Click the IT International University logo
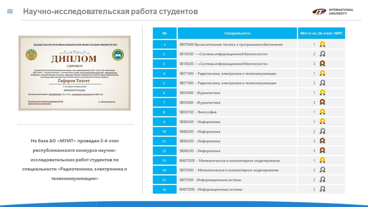Viewport: 368px width, 207px height. point(333,11)
